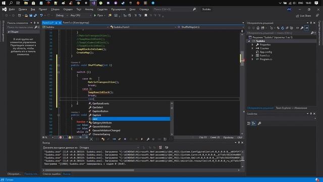Screen dimensions: 323x182
Task: Click View Code icon in Solution Explorer toolbar
Action: click(x=297, y=28)
